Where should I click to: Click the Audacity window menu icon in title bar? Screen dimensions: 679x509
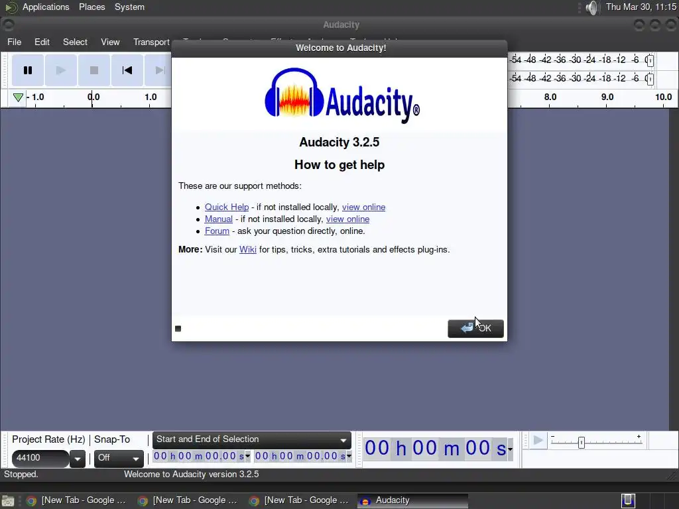click(8, 25)
